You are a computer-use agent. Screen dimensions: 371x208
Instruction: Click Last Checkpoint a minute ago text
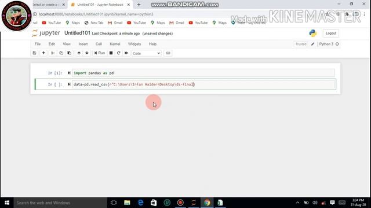pyautogui.click(x=116, y=34)
